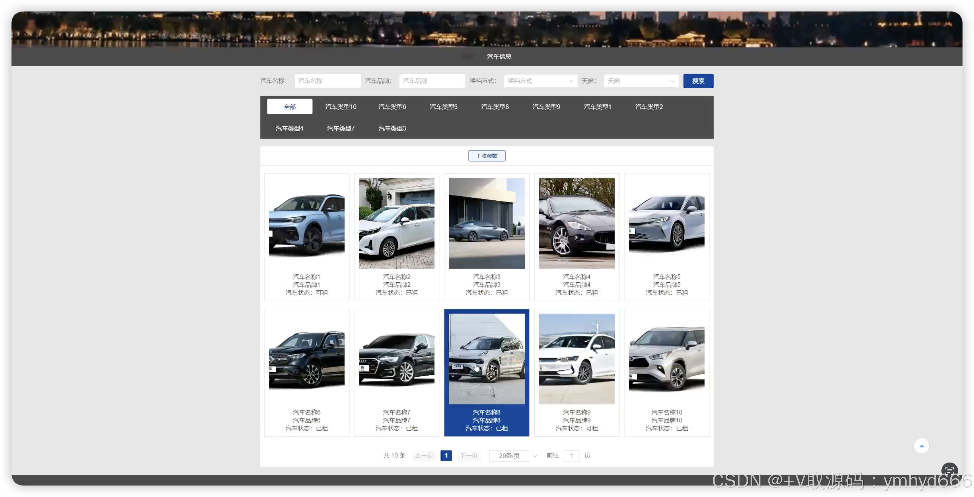974x497 pixels.
Task: Click the scroll-to-top arrow icon
Action: point(921,446)
